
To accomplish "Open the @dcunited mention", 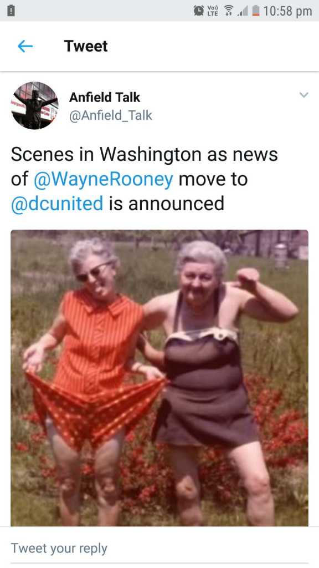I will click(57, 203).
